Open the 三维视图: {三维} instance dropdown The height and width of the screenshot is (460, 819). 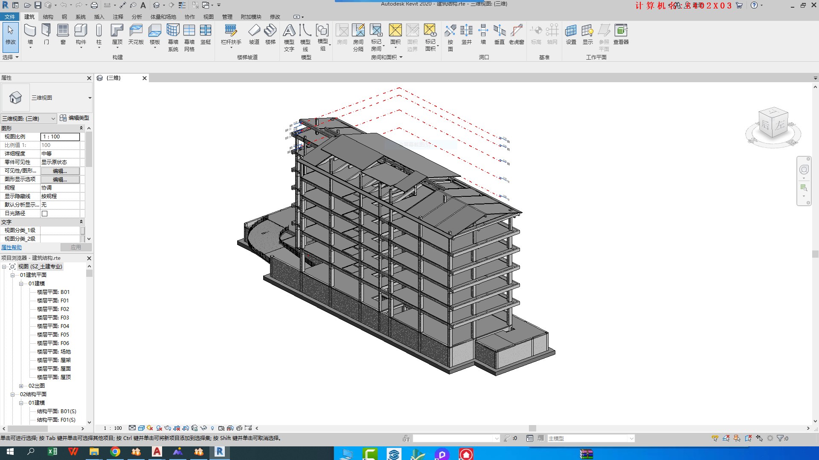click(x=29, y=118)
